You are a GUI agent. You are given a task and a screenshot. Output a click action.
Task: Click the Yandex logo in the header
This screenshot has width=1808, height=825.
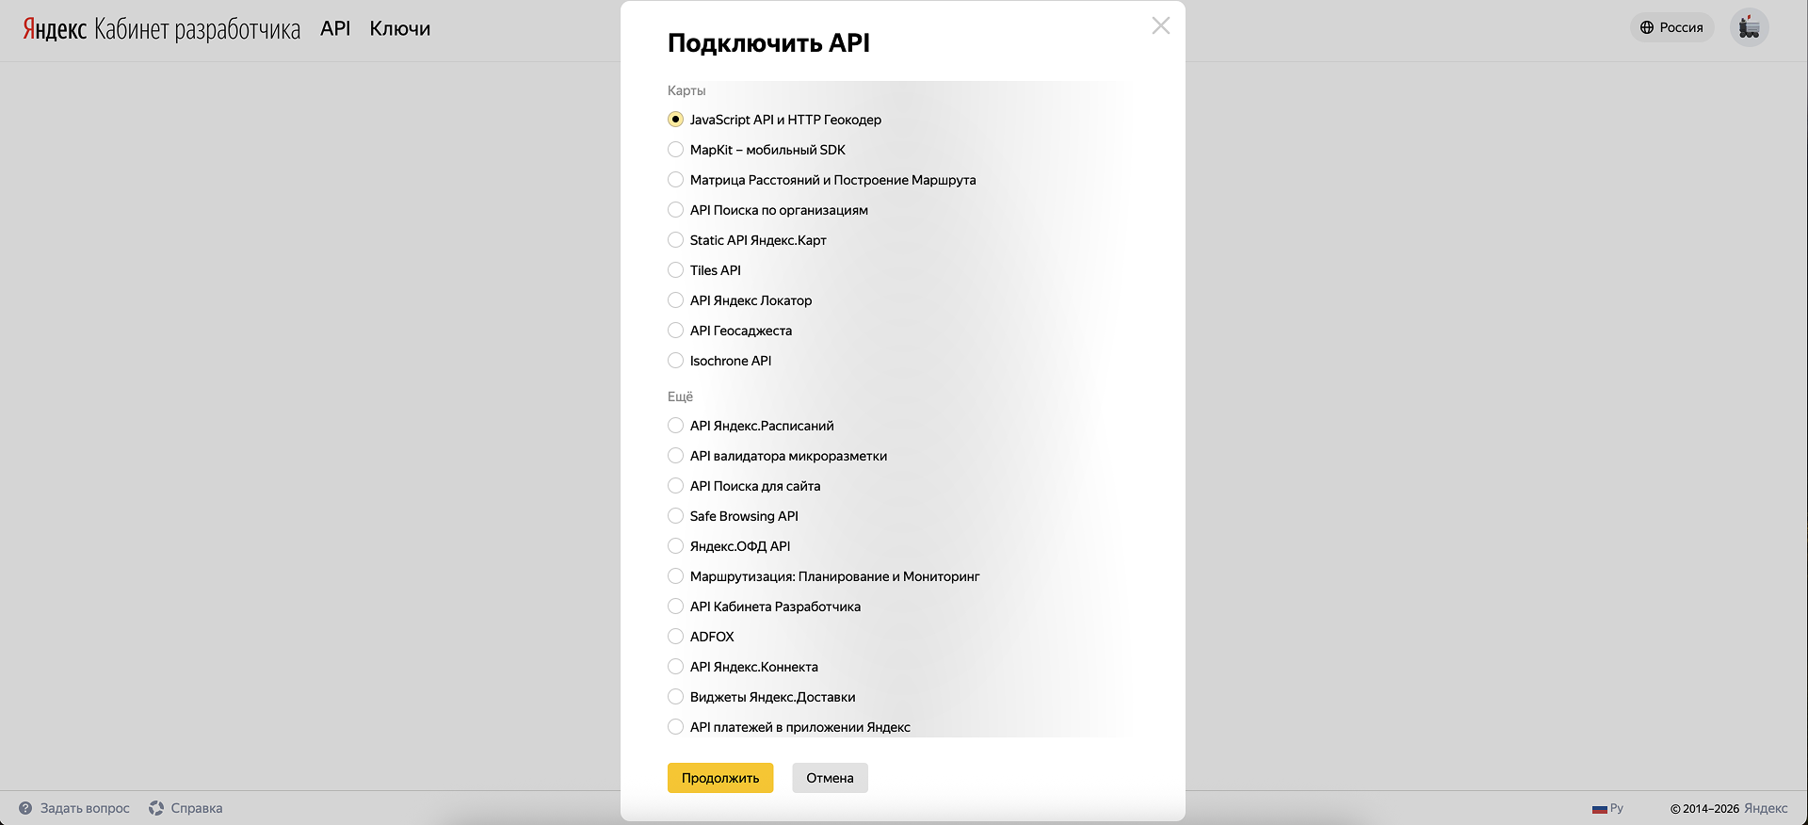55,29
